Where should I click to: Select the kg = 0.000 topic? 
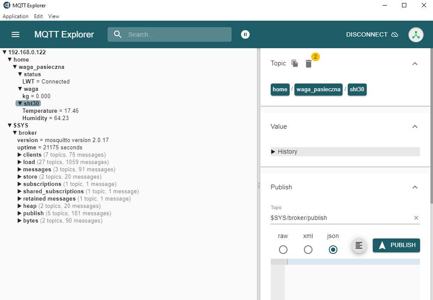point(36,96)
